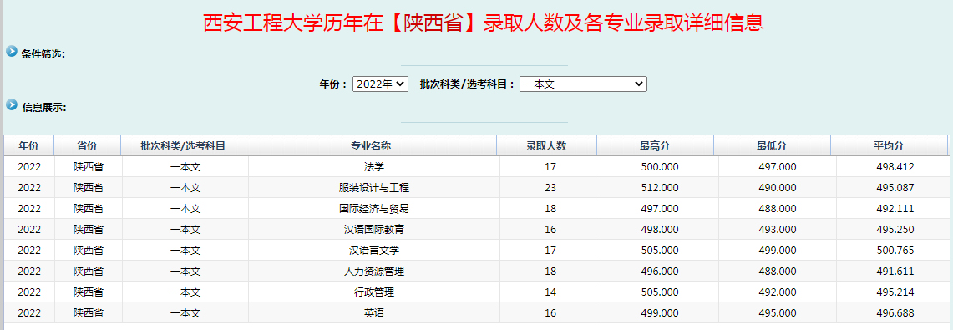Image resolution: width=953 pixels, height=330 pixels.
Task: Select the 行政管理 major cell
Action: (374, 292)
